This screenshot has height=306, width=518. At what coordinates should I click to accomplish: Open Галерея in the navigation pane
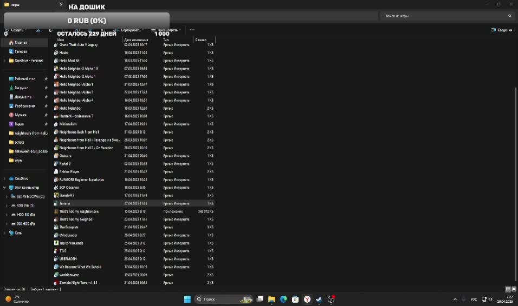click(21, 51)
